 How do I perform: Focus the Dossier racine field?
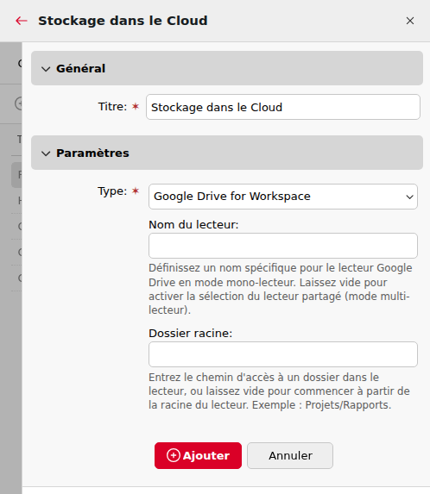coord(283,354)
